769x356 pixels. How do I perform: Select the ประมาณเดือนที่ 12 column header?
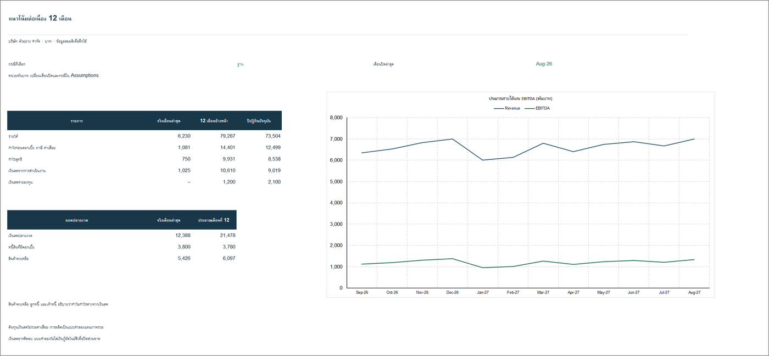click(214, 220)
